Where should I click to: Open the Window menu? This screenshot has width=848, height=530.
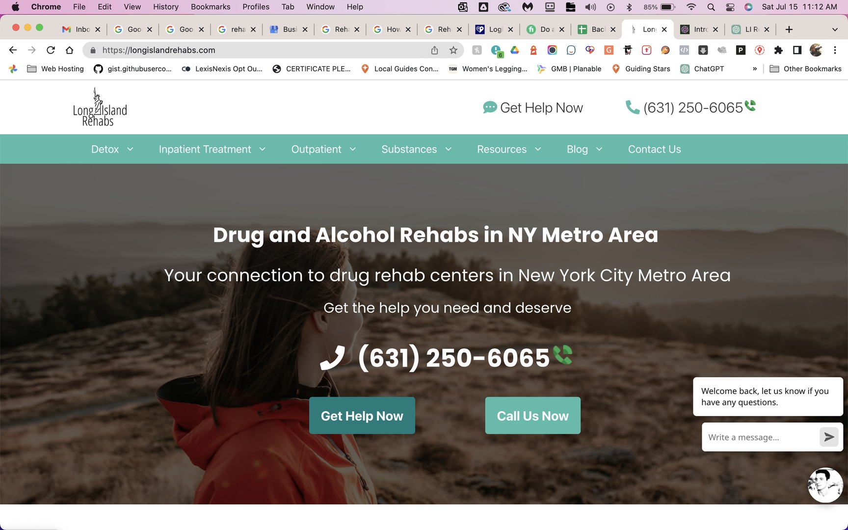pyautogui.click(x=320, y=7)
